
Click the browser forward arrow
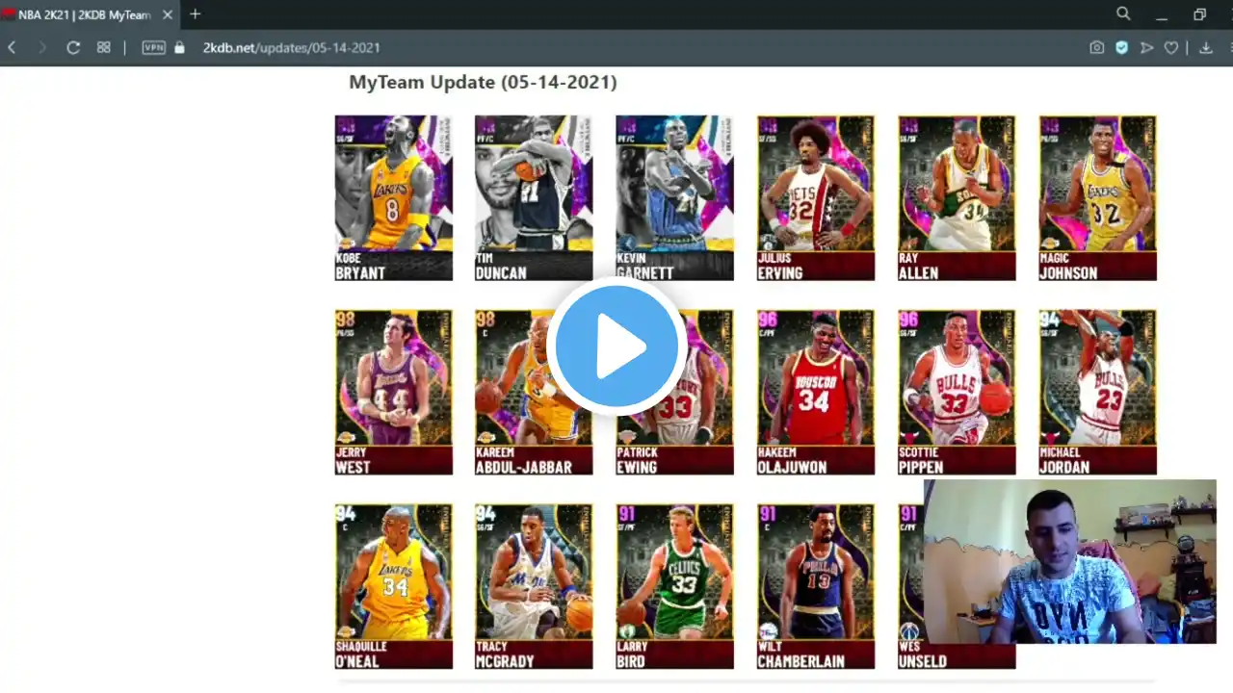(41, 47)
